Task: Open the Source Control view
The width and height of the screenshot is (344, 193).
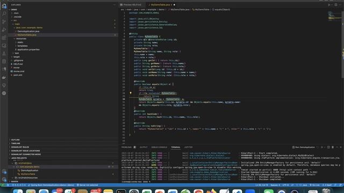Action: pyautogui.click(x=4, y=21)
